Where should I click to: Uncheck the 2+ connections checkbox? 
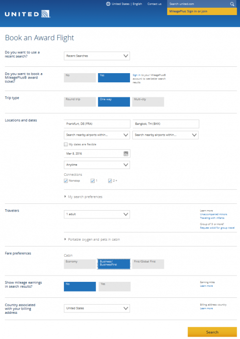[110, 181]
